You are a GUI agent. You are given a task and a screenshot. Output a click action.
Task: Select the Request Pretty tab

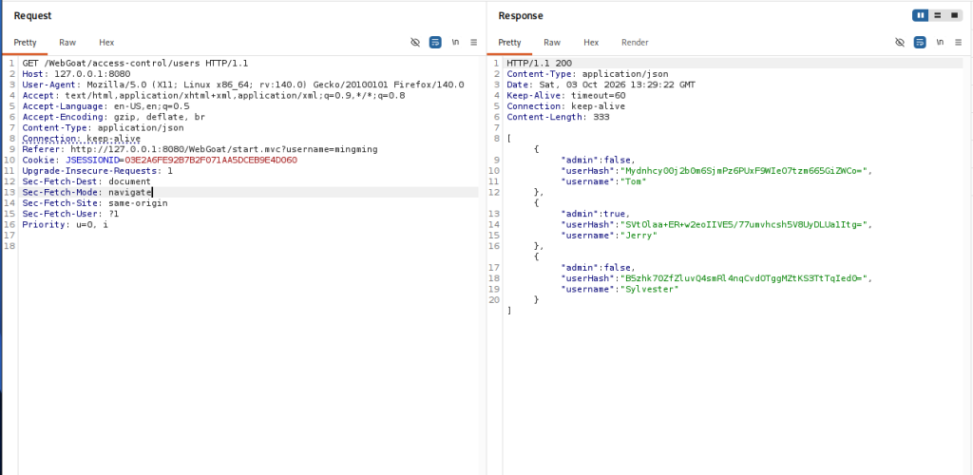pos(26,42)
